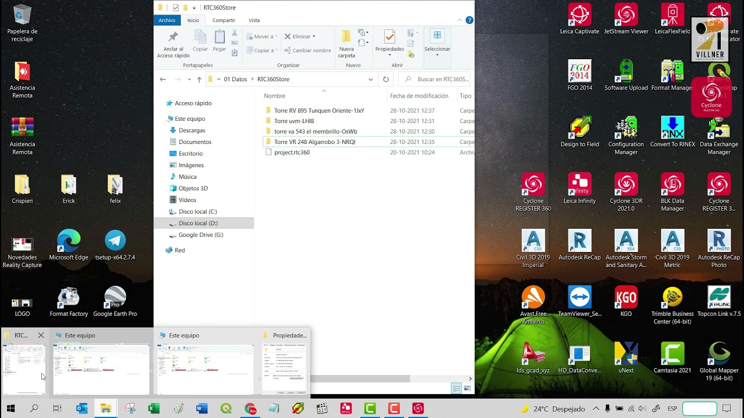Collapse the ribbon with the chevron
This screenshot has width=744, height=418.
[x=460, y=20]
